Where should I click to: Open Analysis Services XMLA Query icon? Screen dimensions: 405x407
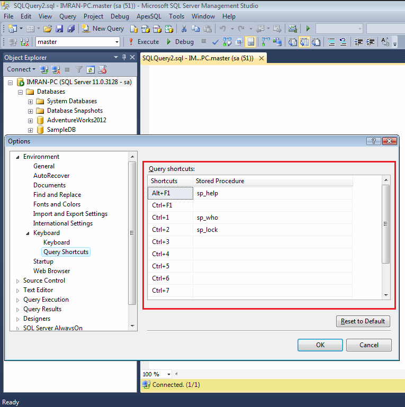coord(169,29)
